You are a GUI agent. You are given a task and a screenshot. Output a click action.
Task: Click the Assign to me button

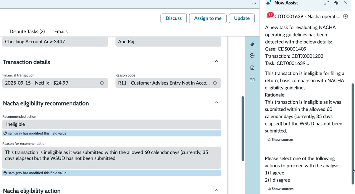[x=208, y=18]
